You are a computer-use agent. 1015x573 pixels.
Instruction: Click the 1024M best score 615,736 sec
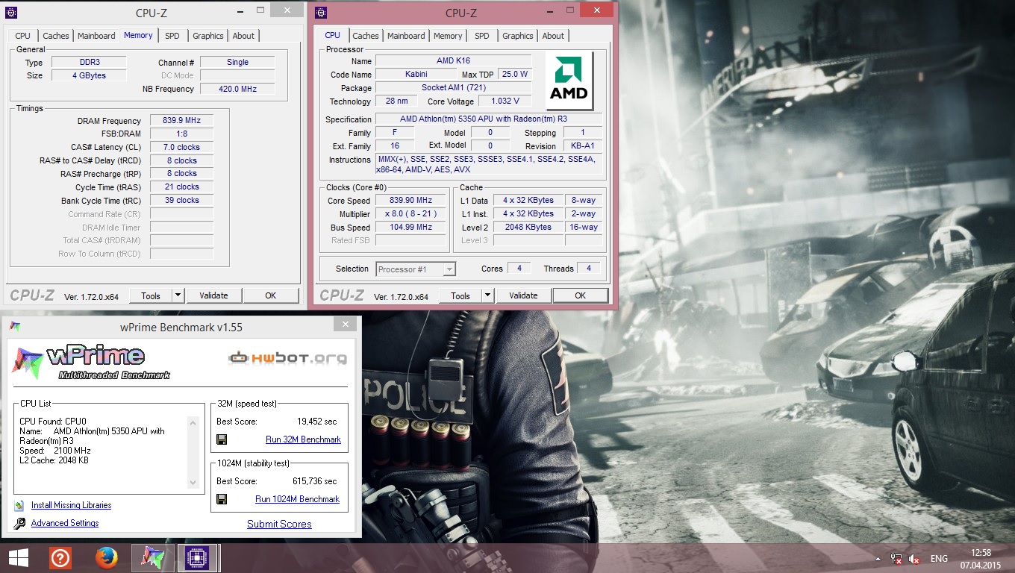point(314,481)
